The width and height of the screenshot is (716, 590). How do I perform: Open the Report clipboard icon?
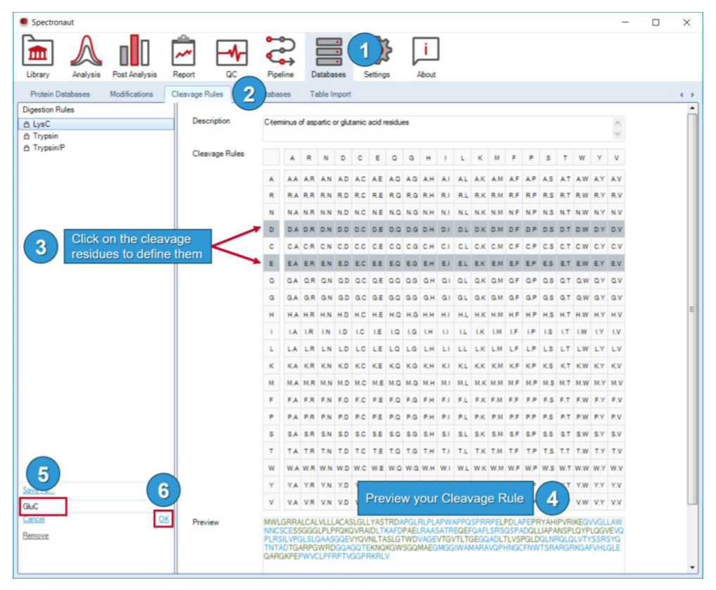coord(184,56)
